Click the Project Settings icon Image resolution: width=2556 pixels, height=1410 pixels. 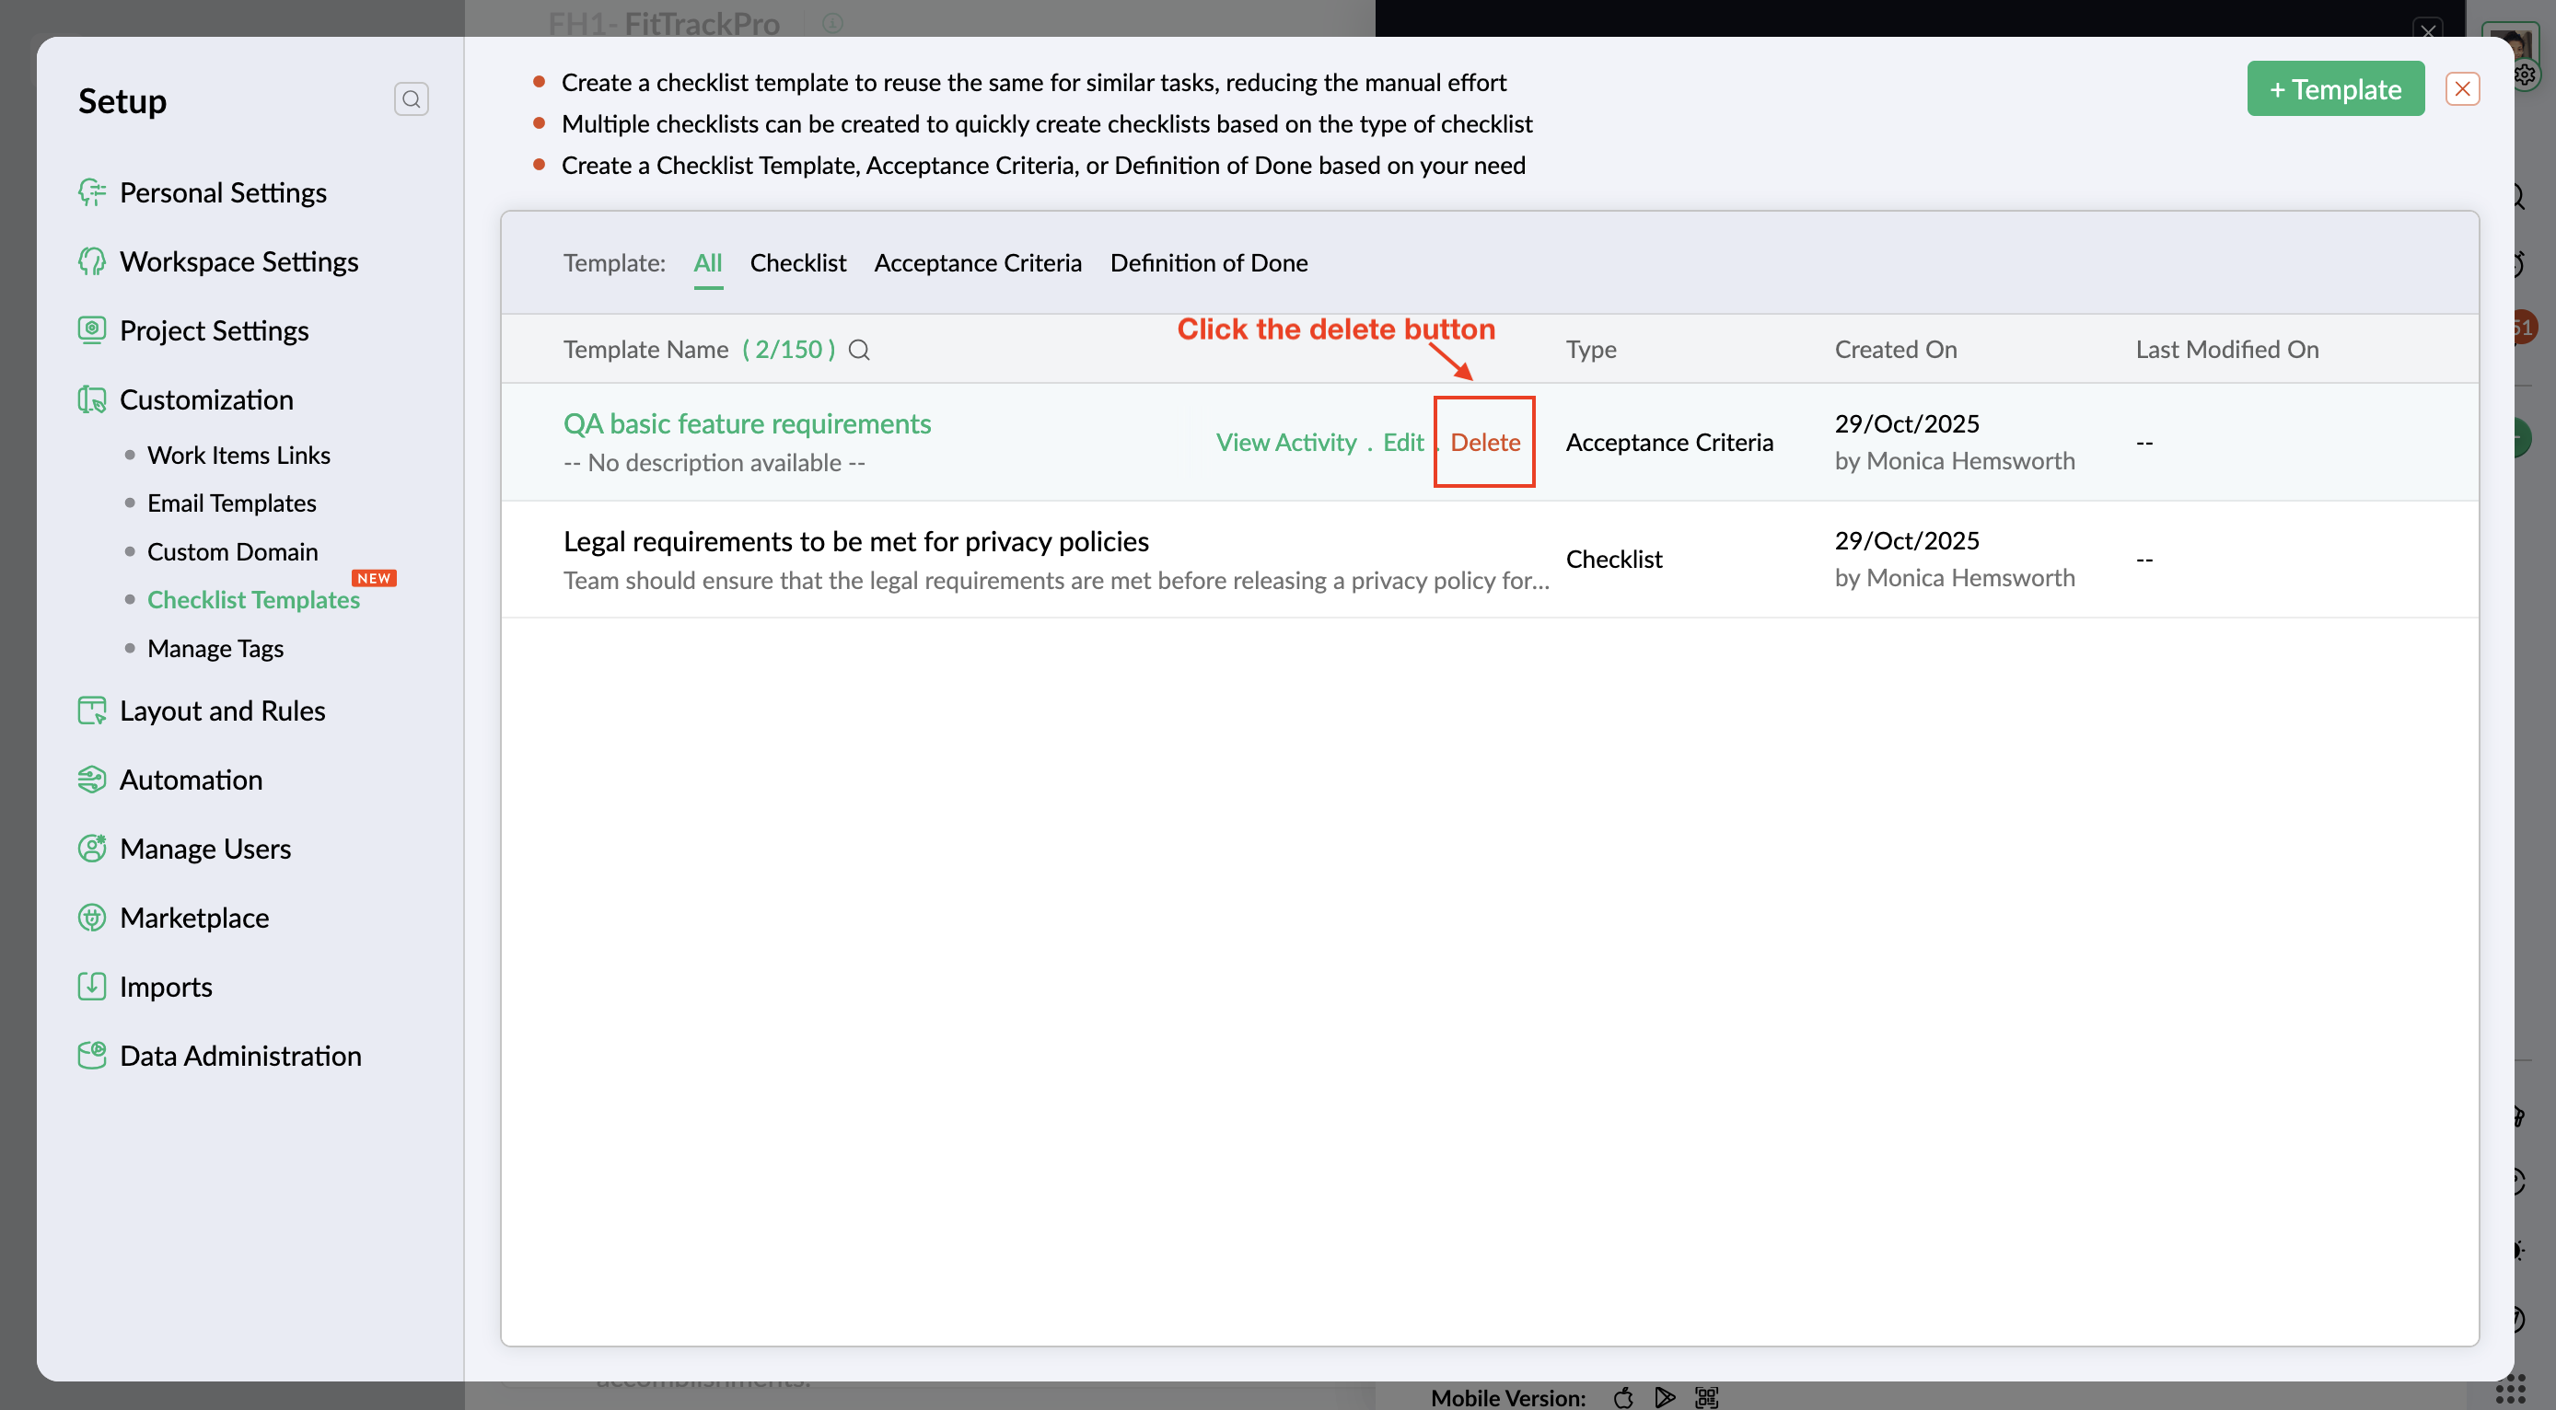[x=91, y=330]
